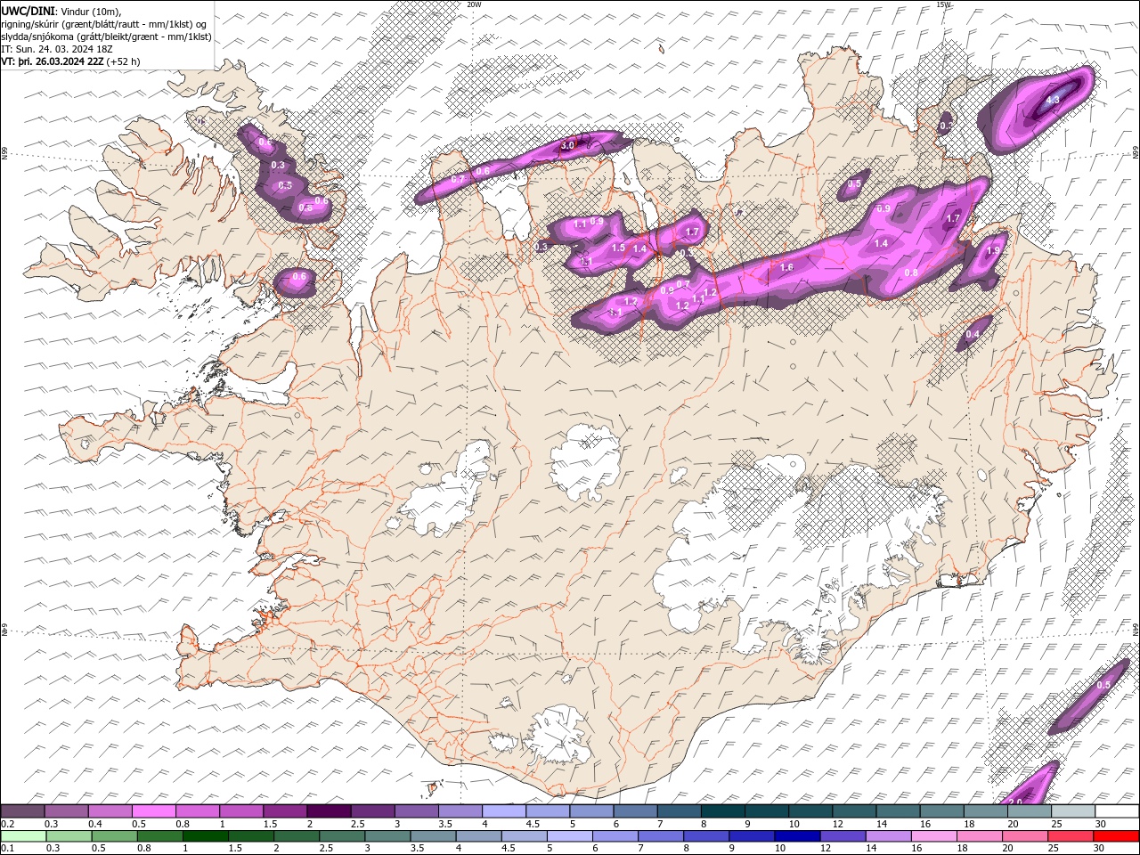The width and height of the screenshot is (1140, 855).
Task: Click bottom legend swatch between 3 and 3.5
Action: point(387,836)
